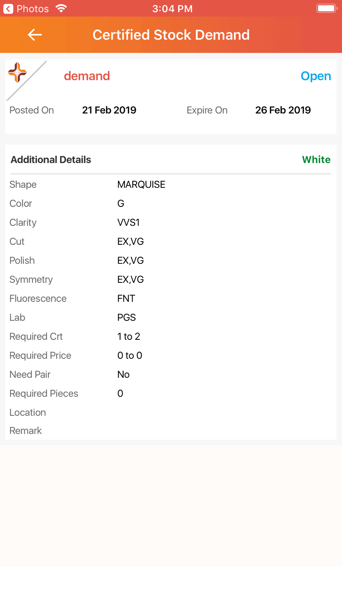Tap the Required Crt 1 to 2 value
Viewport: 342px width, 608px height.
coord(129,336)
